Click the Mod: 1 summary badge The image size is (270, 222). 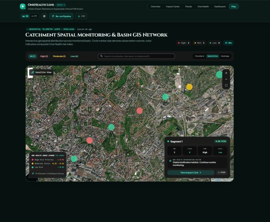[199, 43]
